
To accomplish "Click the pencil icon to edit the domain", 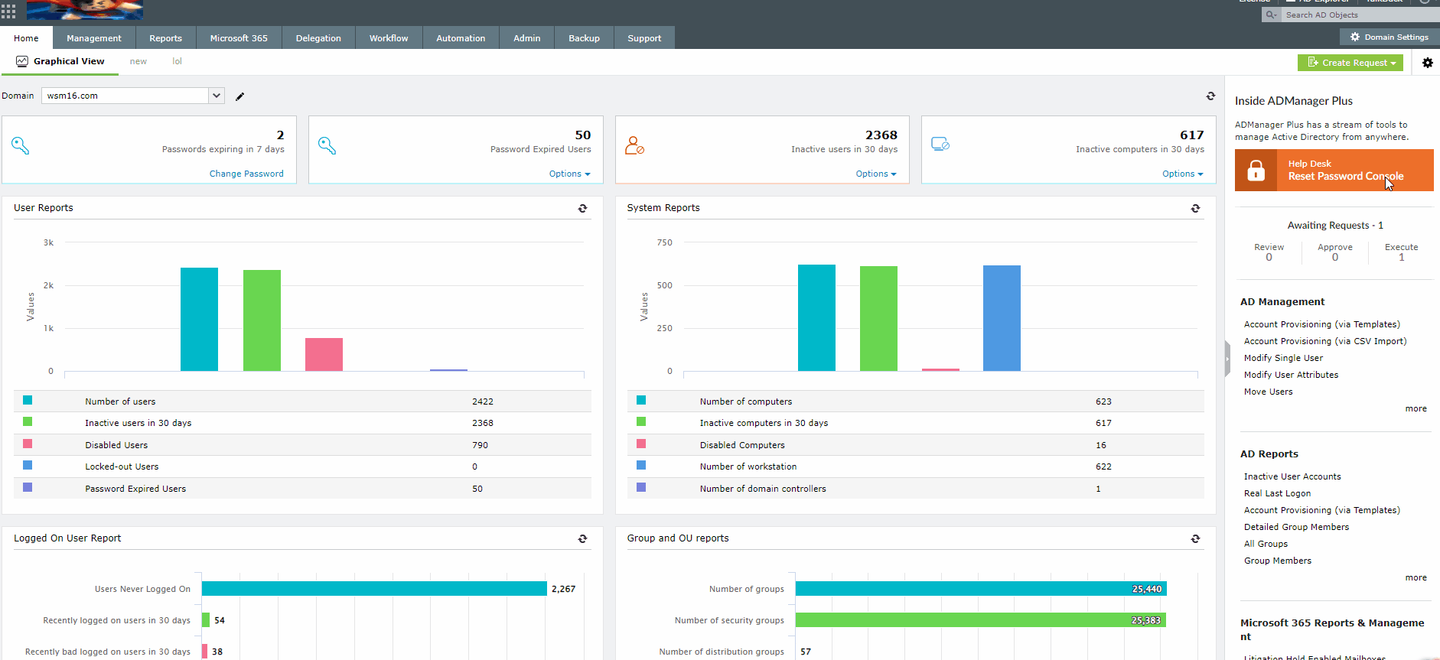I will [240, 96].
